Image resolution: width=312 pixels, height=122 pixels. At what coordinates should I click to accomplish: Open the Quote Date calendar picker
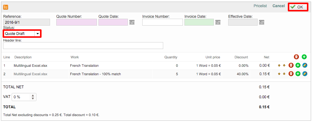tap(132, 22)
